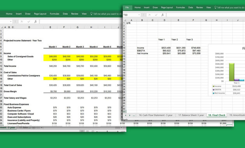Image resolution: width=245 pixels, height=148 pixels.
Task: Click Tell me lightbulb in left window
Action: point(91,14)
